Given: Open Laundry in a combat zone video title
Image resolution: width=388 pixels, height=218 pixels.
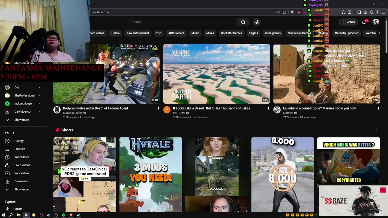Looking at the screenshot, I should [x=319, y=108].
